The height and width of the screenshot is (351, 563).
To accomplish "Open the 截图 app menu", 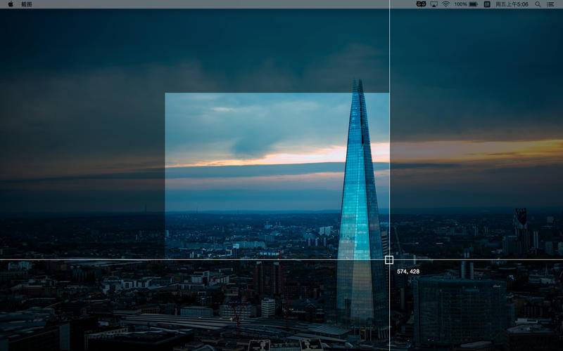I will pos(27,4).
